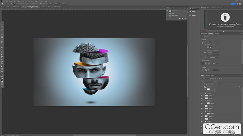Select the Move tool
Viewport: 243px width, 136px height.
2,25
